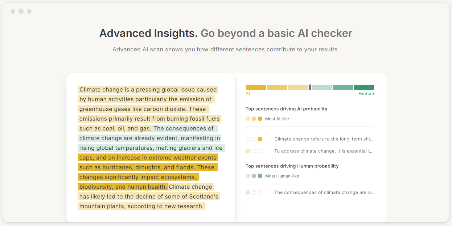Click the darkest AI-like dot indicator
The height and width of the screenshot is (226, 452).
pyautogui.click(x=260, y=118)
